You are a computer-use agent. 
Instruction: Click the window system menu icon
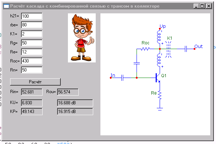click(6, 6)
